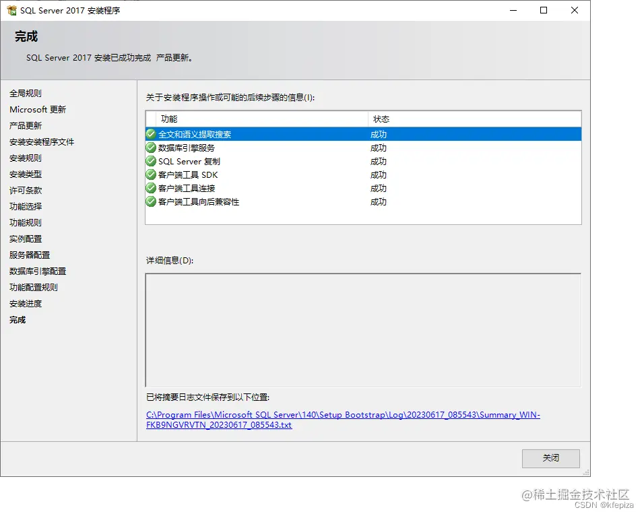Minimize the SQL Server setup window
644x516 pixels.
click(513, 10)
